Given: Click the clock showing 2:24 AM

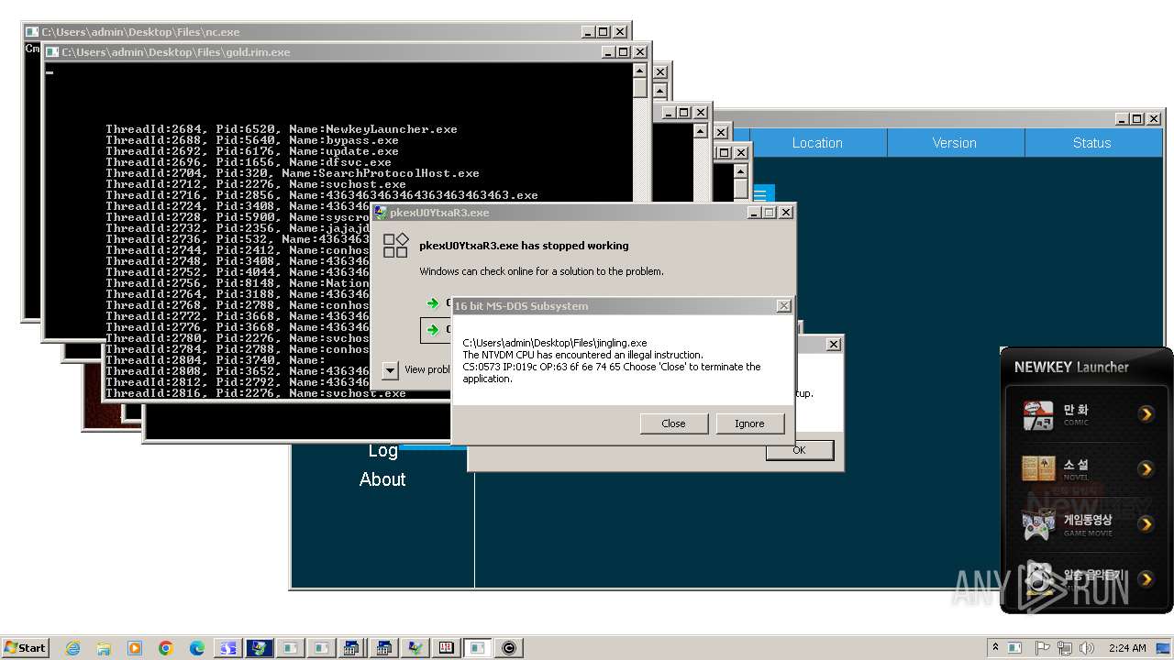Looking at the screenshot, I should (1127, 647).
